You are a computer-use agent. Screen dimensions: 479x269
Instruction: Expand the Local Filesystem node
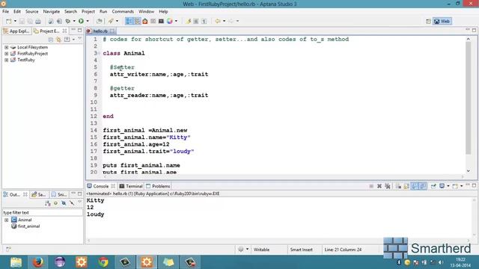click(x=7, y=47)
